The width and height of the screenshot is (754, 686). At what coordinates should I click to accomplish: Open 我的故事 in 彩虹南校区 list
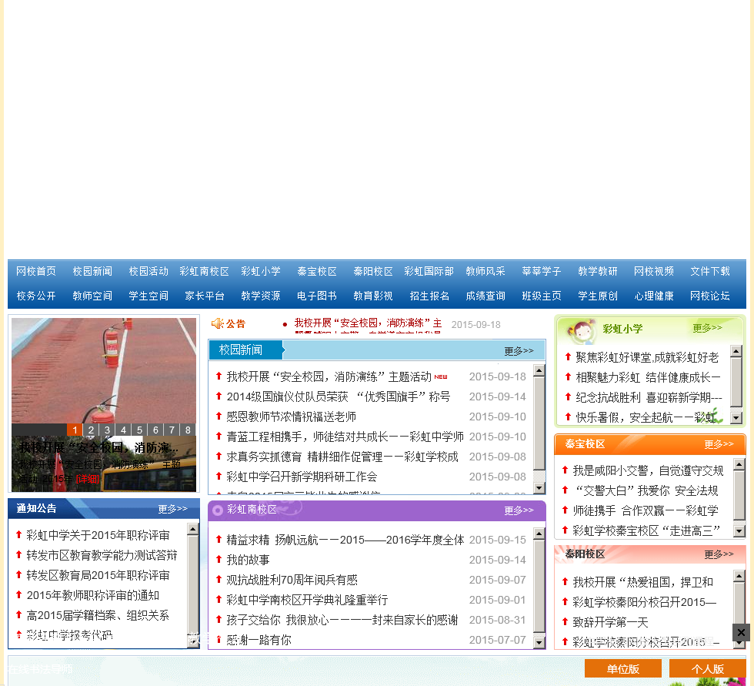pos(248,560)
